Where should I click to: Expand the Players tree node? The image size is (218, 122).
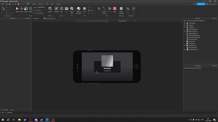click(185, 25)
